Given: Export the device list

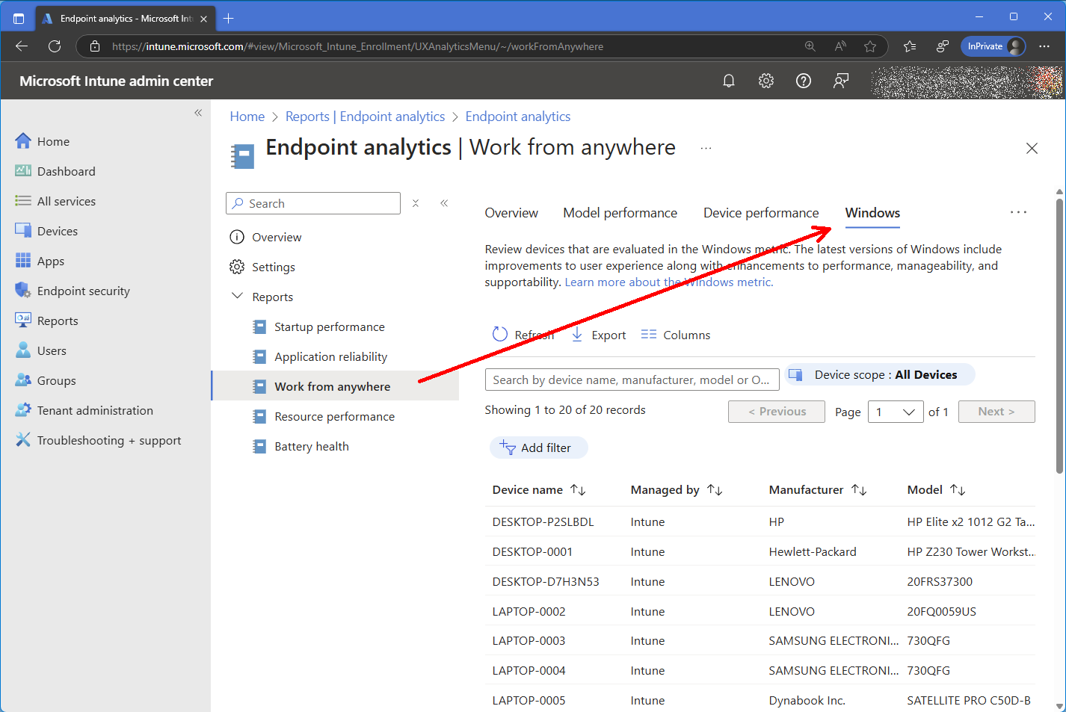Looking at the screenshot, I should click(x=599, y=335).
